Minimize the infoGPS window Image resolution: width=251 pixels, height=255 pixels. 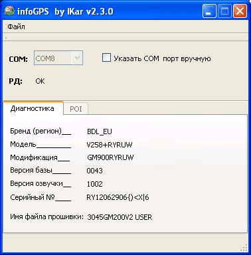point(209,11)
